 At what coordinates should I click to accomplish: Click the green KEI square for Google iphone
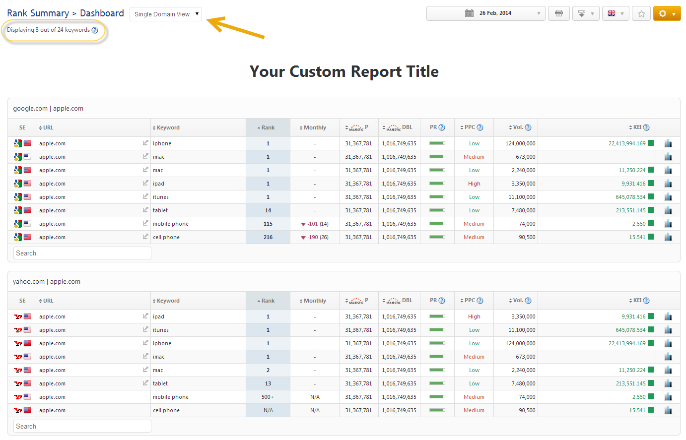tap(651, 143)
